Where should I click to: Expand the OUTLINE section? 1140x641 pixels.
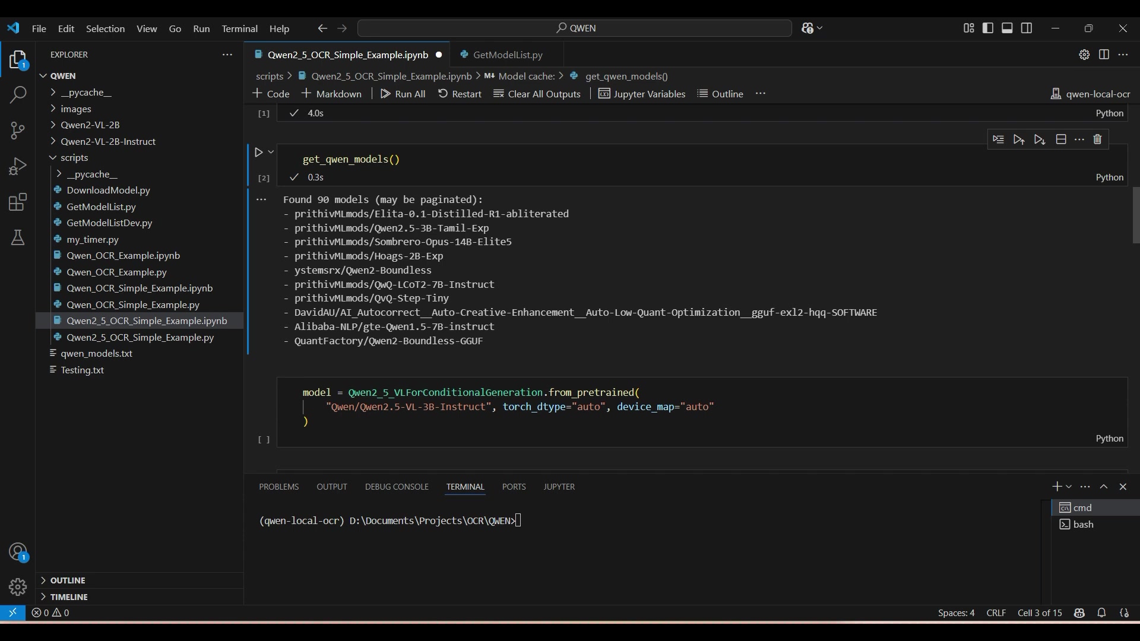tap(68, 580)
